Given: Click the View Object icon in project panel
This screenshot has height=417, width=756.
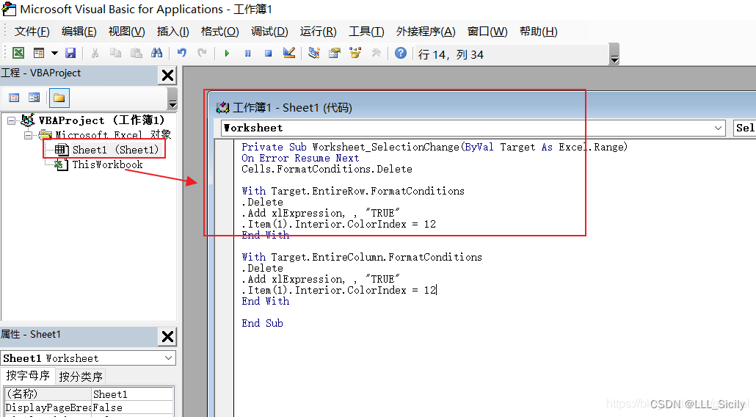Looking at the screenshot, I should 34,98.
